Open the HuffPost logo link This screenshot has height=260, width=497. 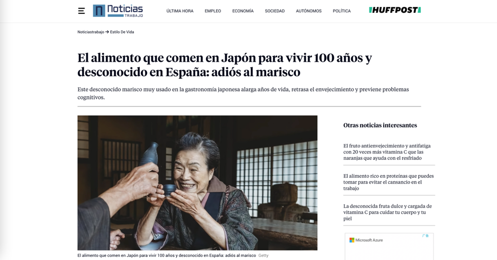click(x=395, y=10)
